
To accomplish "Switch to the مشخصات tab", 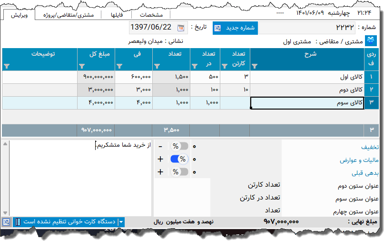I will point(151,15).
